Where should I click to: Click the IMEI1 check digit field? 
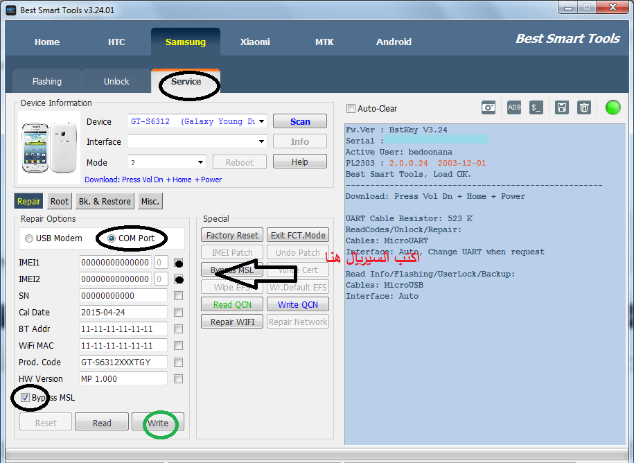point(161,263)
